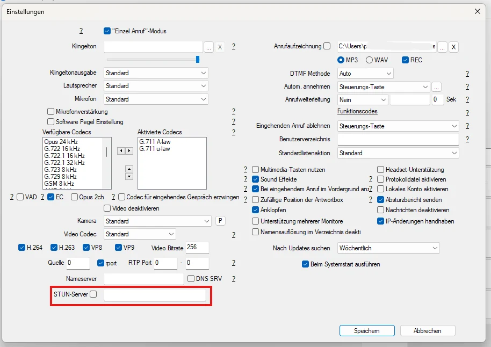This screenshot has width=491, height=347.
Task: Open the Anrufweiterleitung dropdown
Action: (363, 100)
